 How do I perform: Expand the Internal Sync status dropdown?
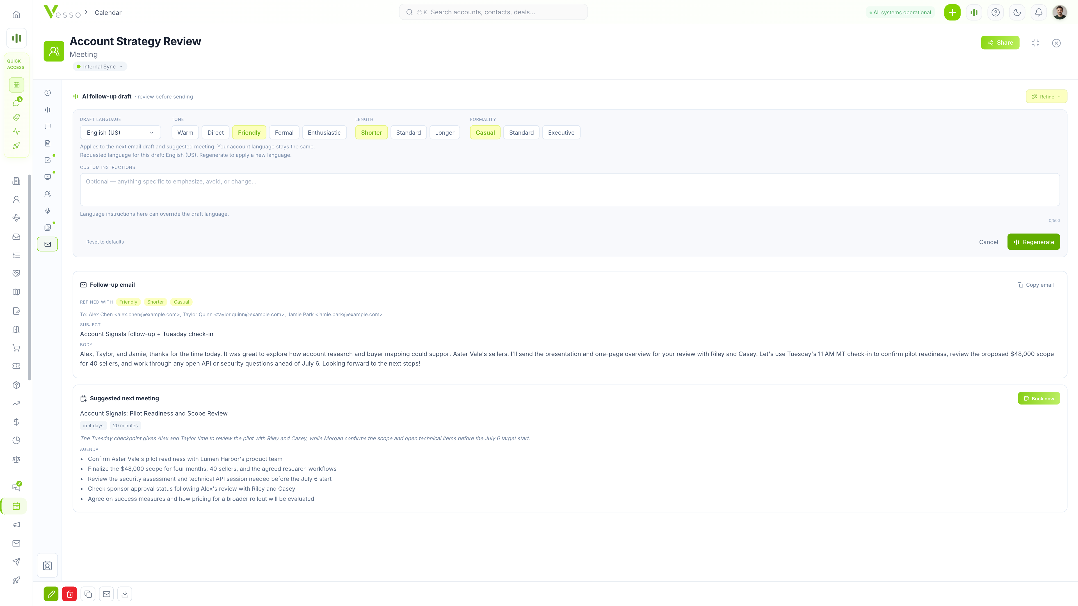100,66
